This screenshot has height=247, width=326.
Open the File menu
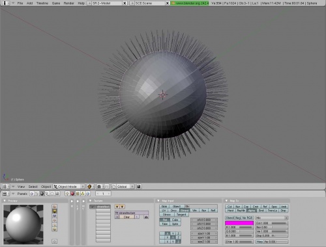click(20, 3)
